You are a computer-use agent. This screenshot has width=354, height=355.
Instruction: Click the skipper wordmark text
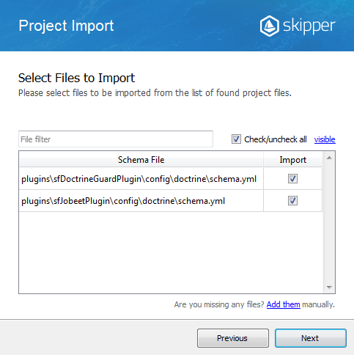309,26
